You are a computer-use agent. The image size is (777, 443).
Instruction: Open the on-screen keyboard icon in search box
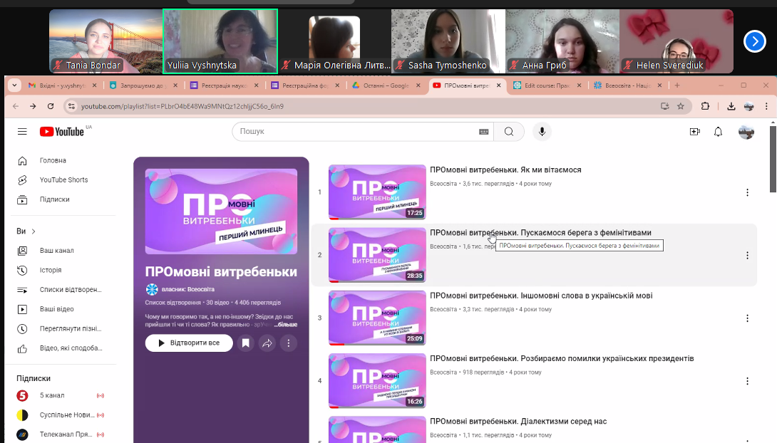[x=483, y=132]
